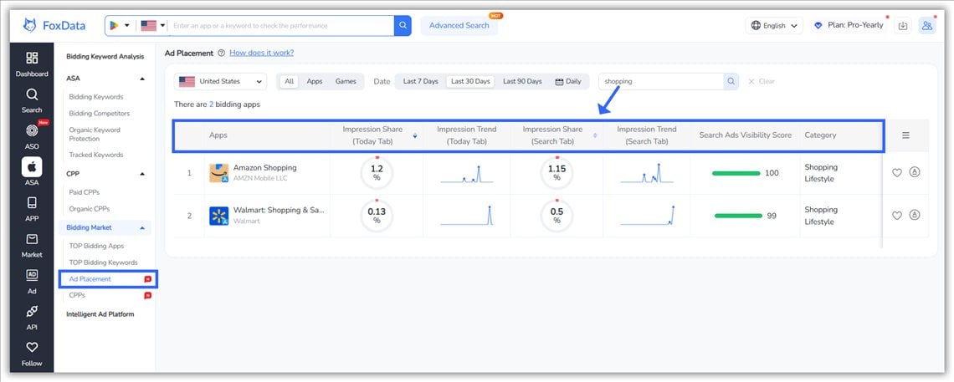Sort by Impression Share Today Tab
This screenshot has width=954, height=382.
click(x=415, y=135)
